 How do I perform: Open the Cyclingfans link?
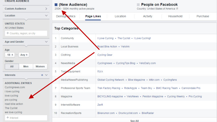pos(170,80)
